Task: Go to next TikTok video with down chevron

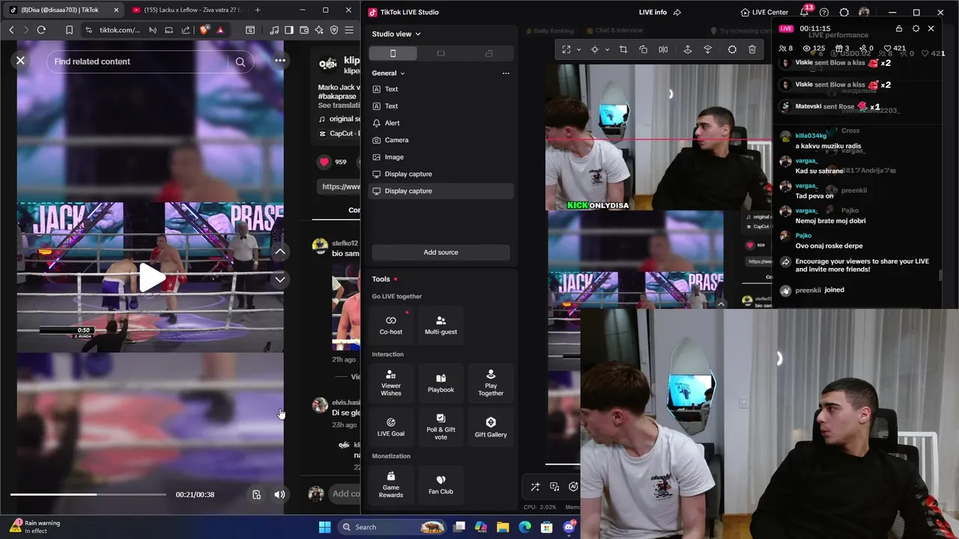Action: (279, 279)
